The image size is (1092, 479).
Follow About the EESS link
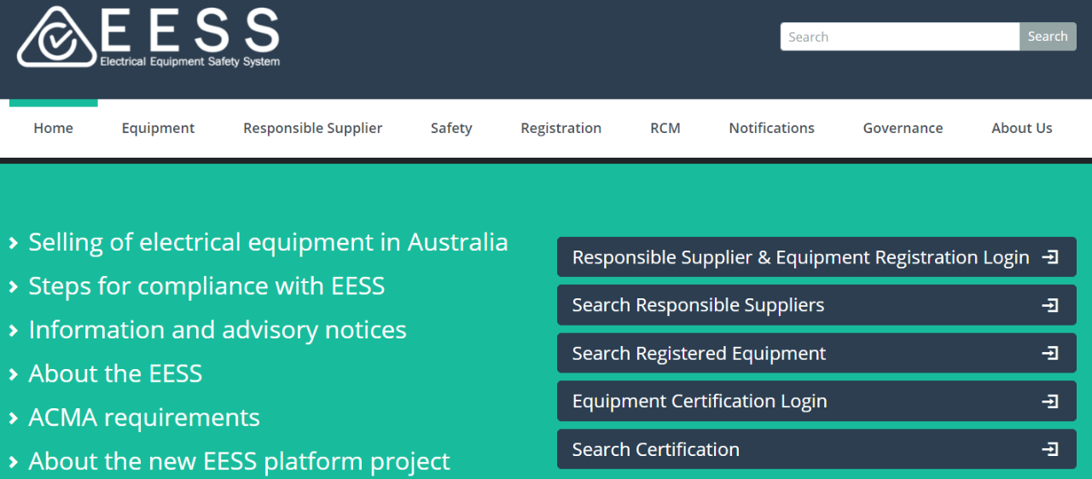tap(115, 373)
